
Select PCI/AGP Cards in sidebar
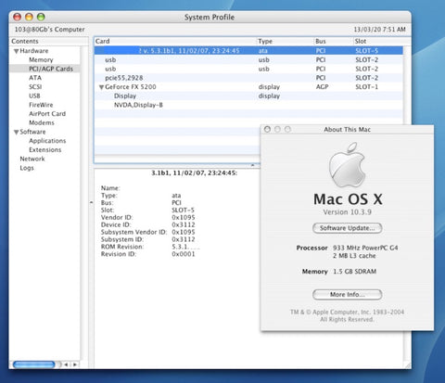click(51, 69)
